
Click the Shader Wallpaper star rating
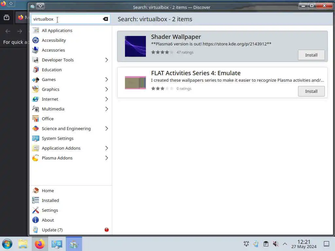162,52
